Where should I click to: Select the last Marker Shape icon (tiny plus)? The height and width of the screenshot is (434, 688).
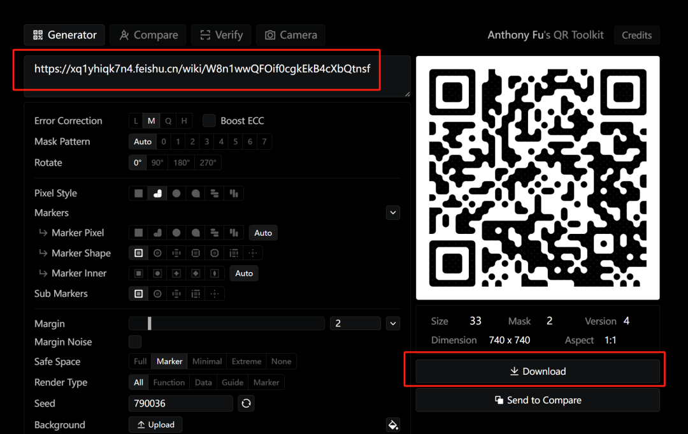pyautogui.click(x=253, y=253)
